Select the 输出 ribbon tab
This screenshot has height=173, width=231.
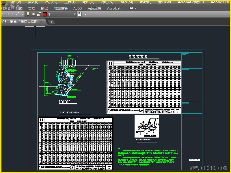(x=44, y=8)
